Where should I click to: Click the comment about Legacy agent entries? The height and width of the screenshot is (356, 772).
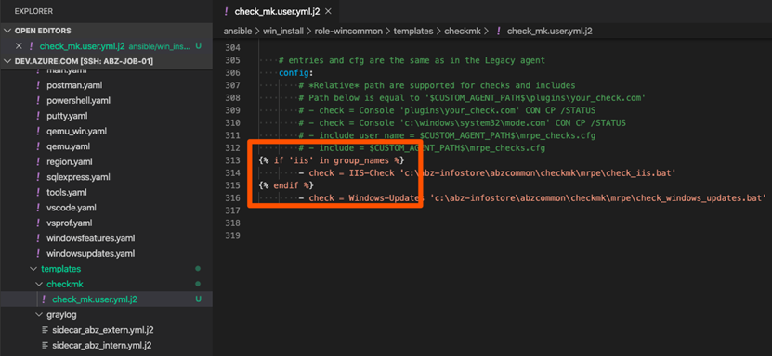coord(412,60)
